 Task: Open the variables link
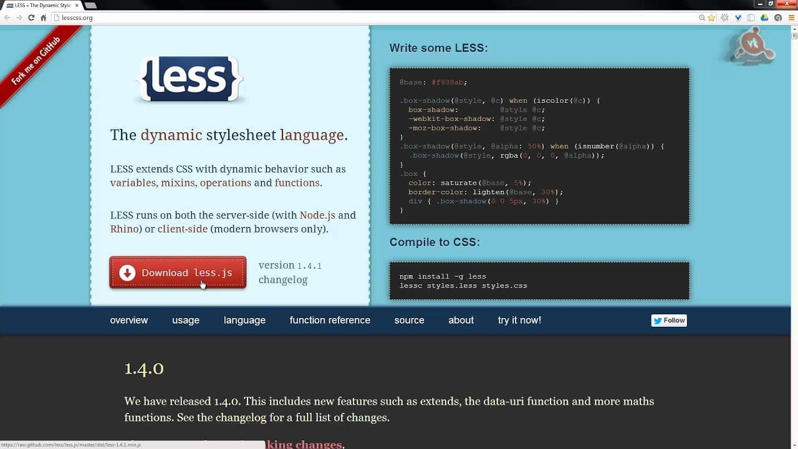click(133, 183)
